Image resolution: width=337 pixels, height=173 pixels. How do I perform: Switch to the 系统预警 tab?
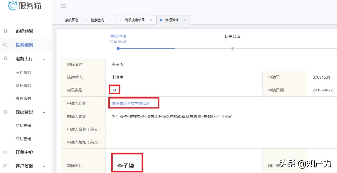69,20
